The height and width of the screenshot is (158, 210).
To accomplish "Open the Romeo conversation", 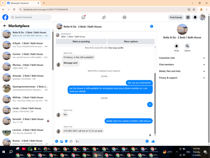I will (26, 142).
